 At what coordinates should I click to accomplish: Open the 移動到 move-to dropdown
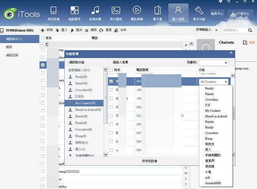[213, 63]
